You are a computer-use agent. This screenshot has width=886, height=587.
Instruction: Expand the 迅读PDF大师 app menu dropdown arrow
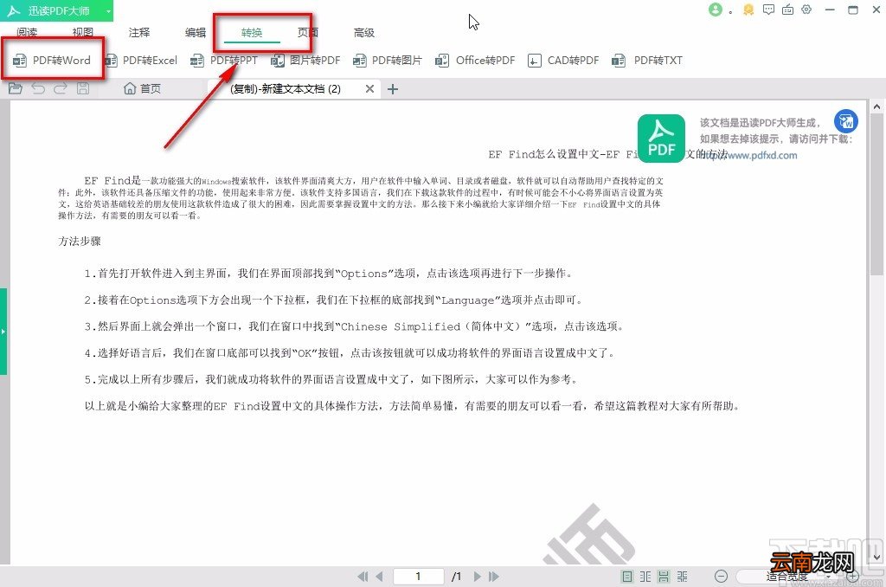tap(108, 10)
